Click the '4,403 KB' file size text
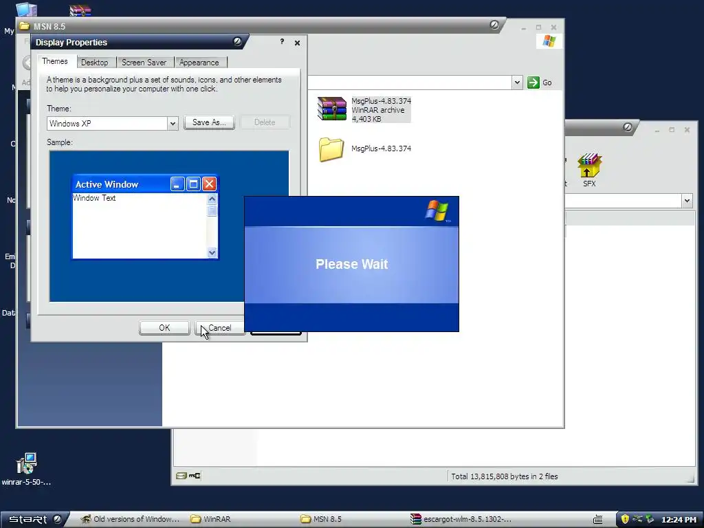The width and height of the screenshot is (704, 528). point(366,119)
